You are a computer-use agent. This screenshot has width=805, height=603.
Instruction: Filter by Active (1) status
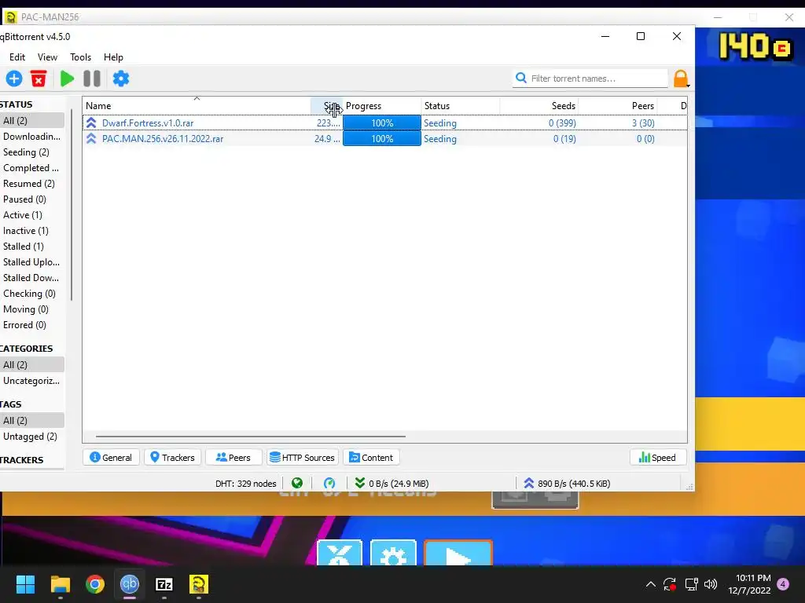(31, 215)
